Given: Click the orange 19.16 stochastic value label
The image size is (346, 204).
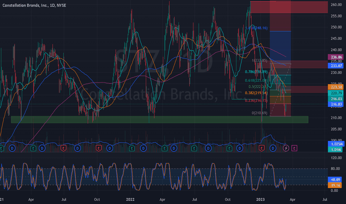Looking at the screenshot, I should 335,185.
